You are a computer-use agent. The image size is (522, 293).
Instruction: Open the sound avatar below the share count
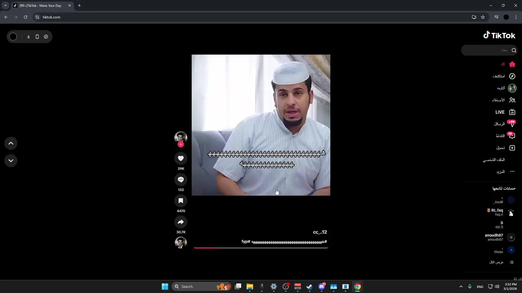point(181,243)
